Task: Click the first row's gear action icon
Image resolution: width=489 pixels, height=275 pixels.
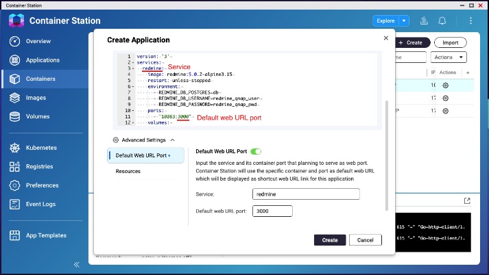Action: pos(446,86)
